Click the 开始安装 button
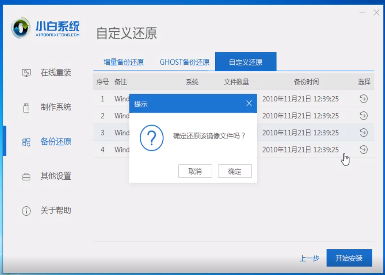The height and width of the screenshot is (275, 385). point(349,258)
